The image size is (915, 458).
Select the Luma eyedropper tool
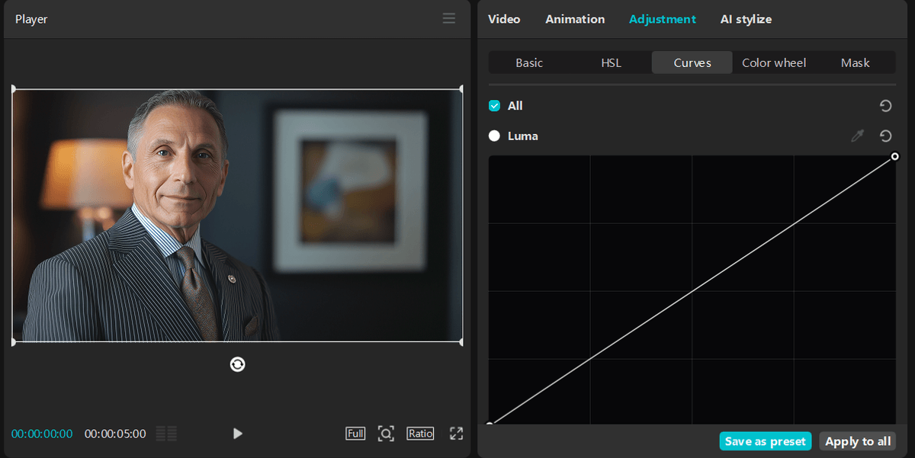pyautogui.click(x=858, y=136)
